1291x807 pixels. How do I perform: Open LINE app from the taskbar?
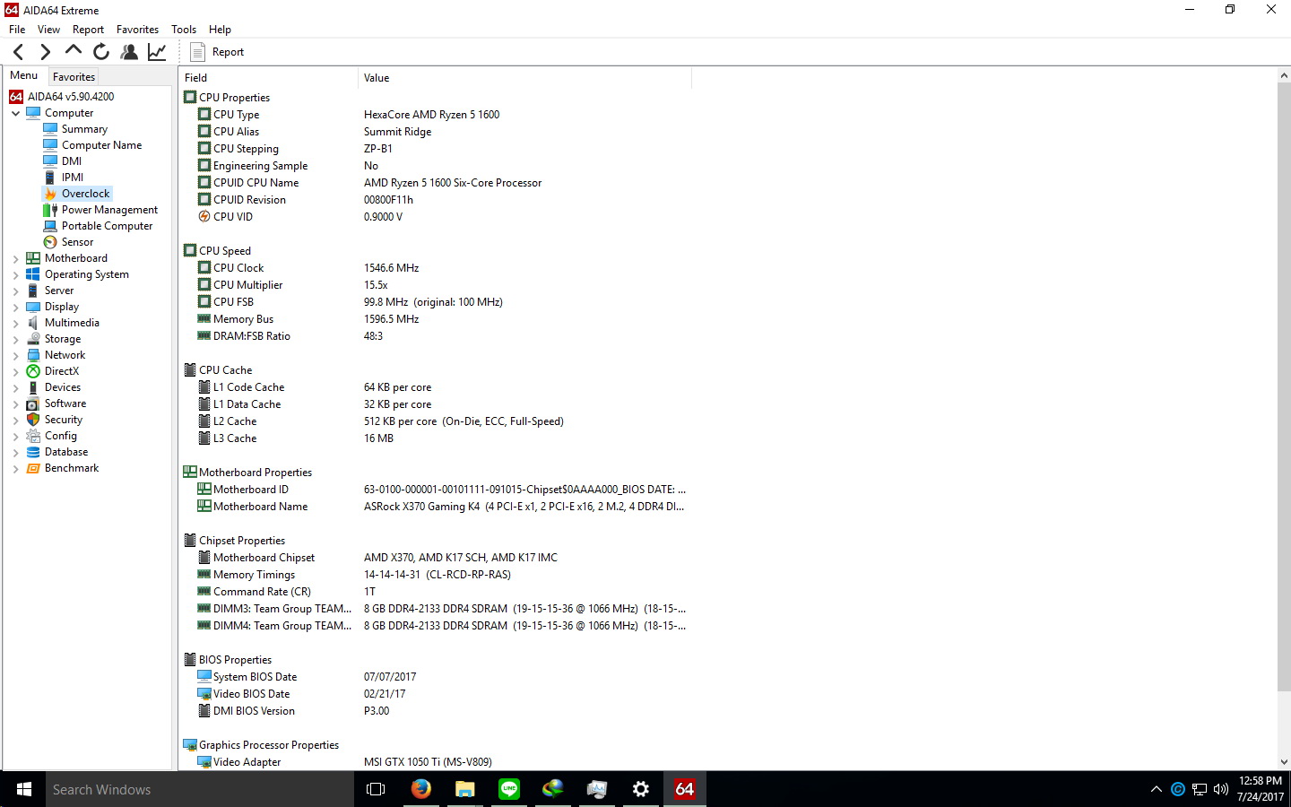pos(508,789)
